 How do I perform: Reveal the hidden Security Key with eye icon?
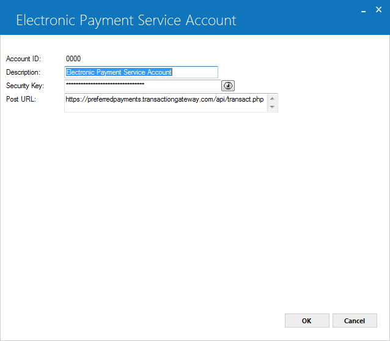[x=228, y=86]
